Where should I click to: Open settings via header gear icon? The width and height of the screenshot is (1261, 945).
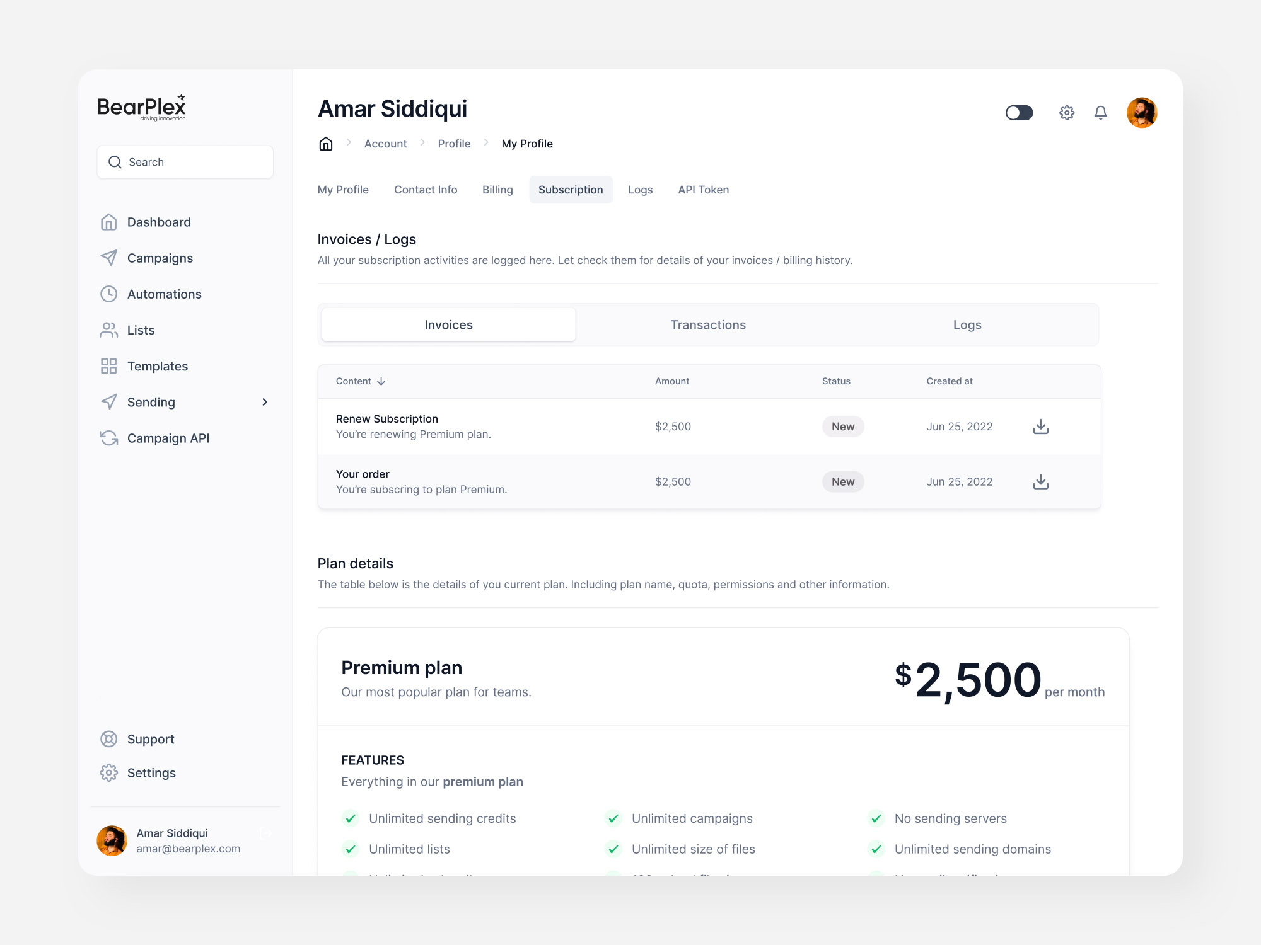(1067, 113)
